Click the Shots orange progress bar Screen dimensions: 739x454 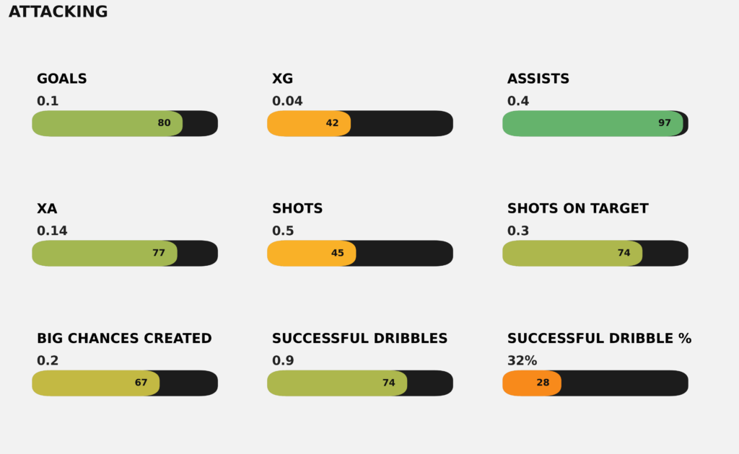[311, 253]
